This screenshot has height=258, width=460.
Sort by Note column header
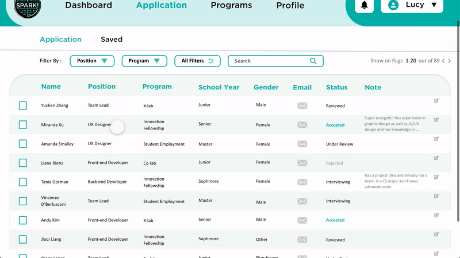coord(373,87)
